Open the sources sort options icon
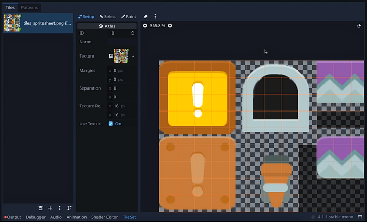The height and width of the screenshot is (222, 367). (69, 208)
